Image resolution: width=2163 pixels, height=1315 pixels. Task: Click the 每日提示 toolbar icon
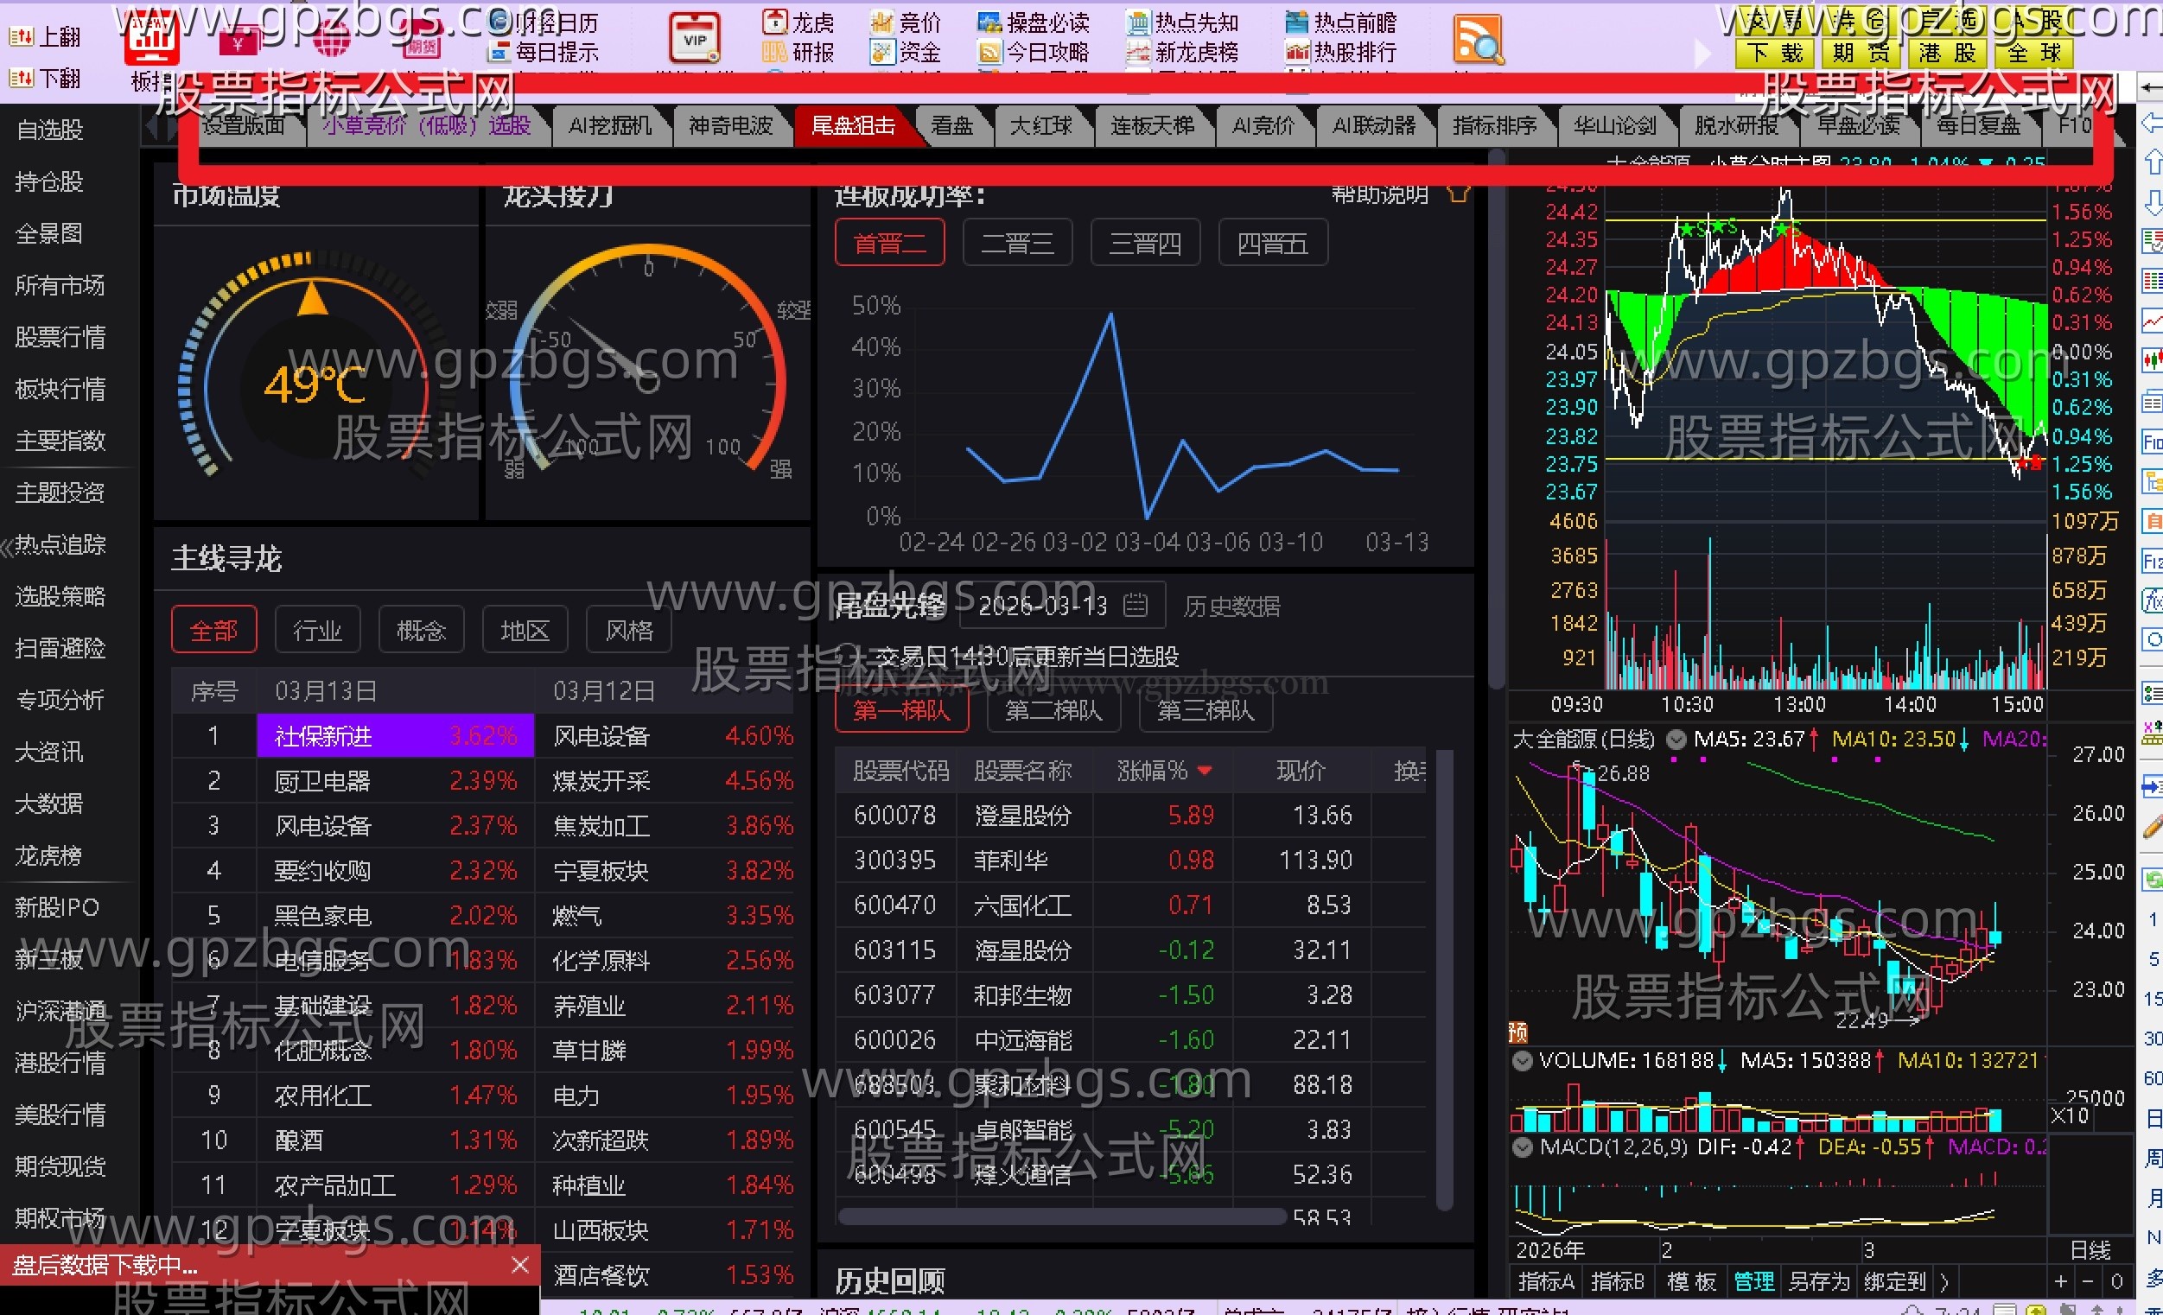(499, 53)
